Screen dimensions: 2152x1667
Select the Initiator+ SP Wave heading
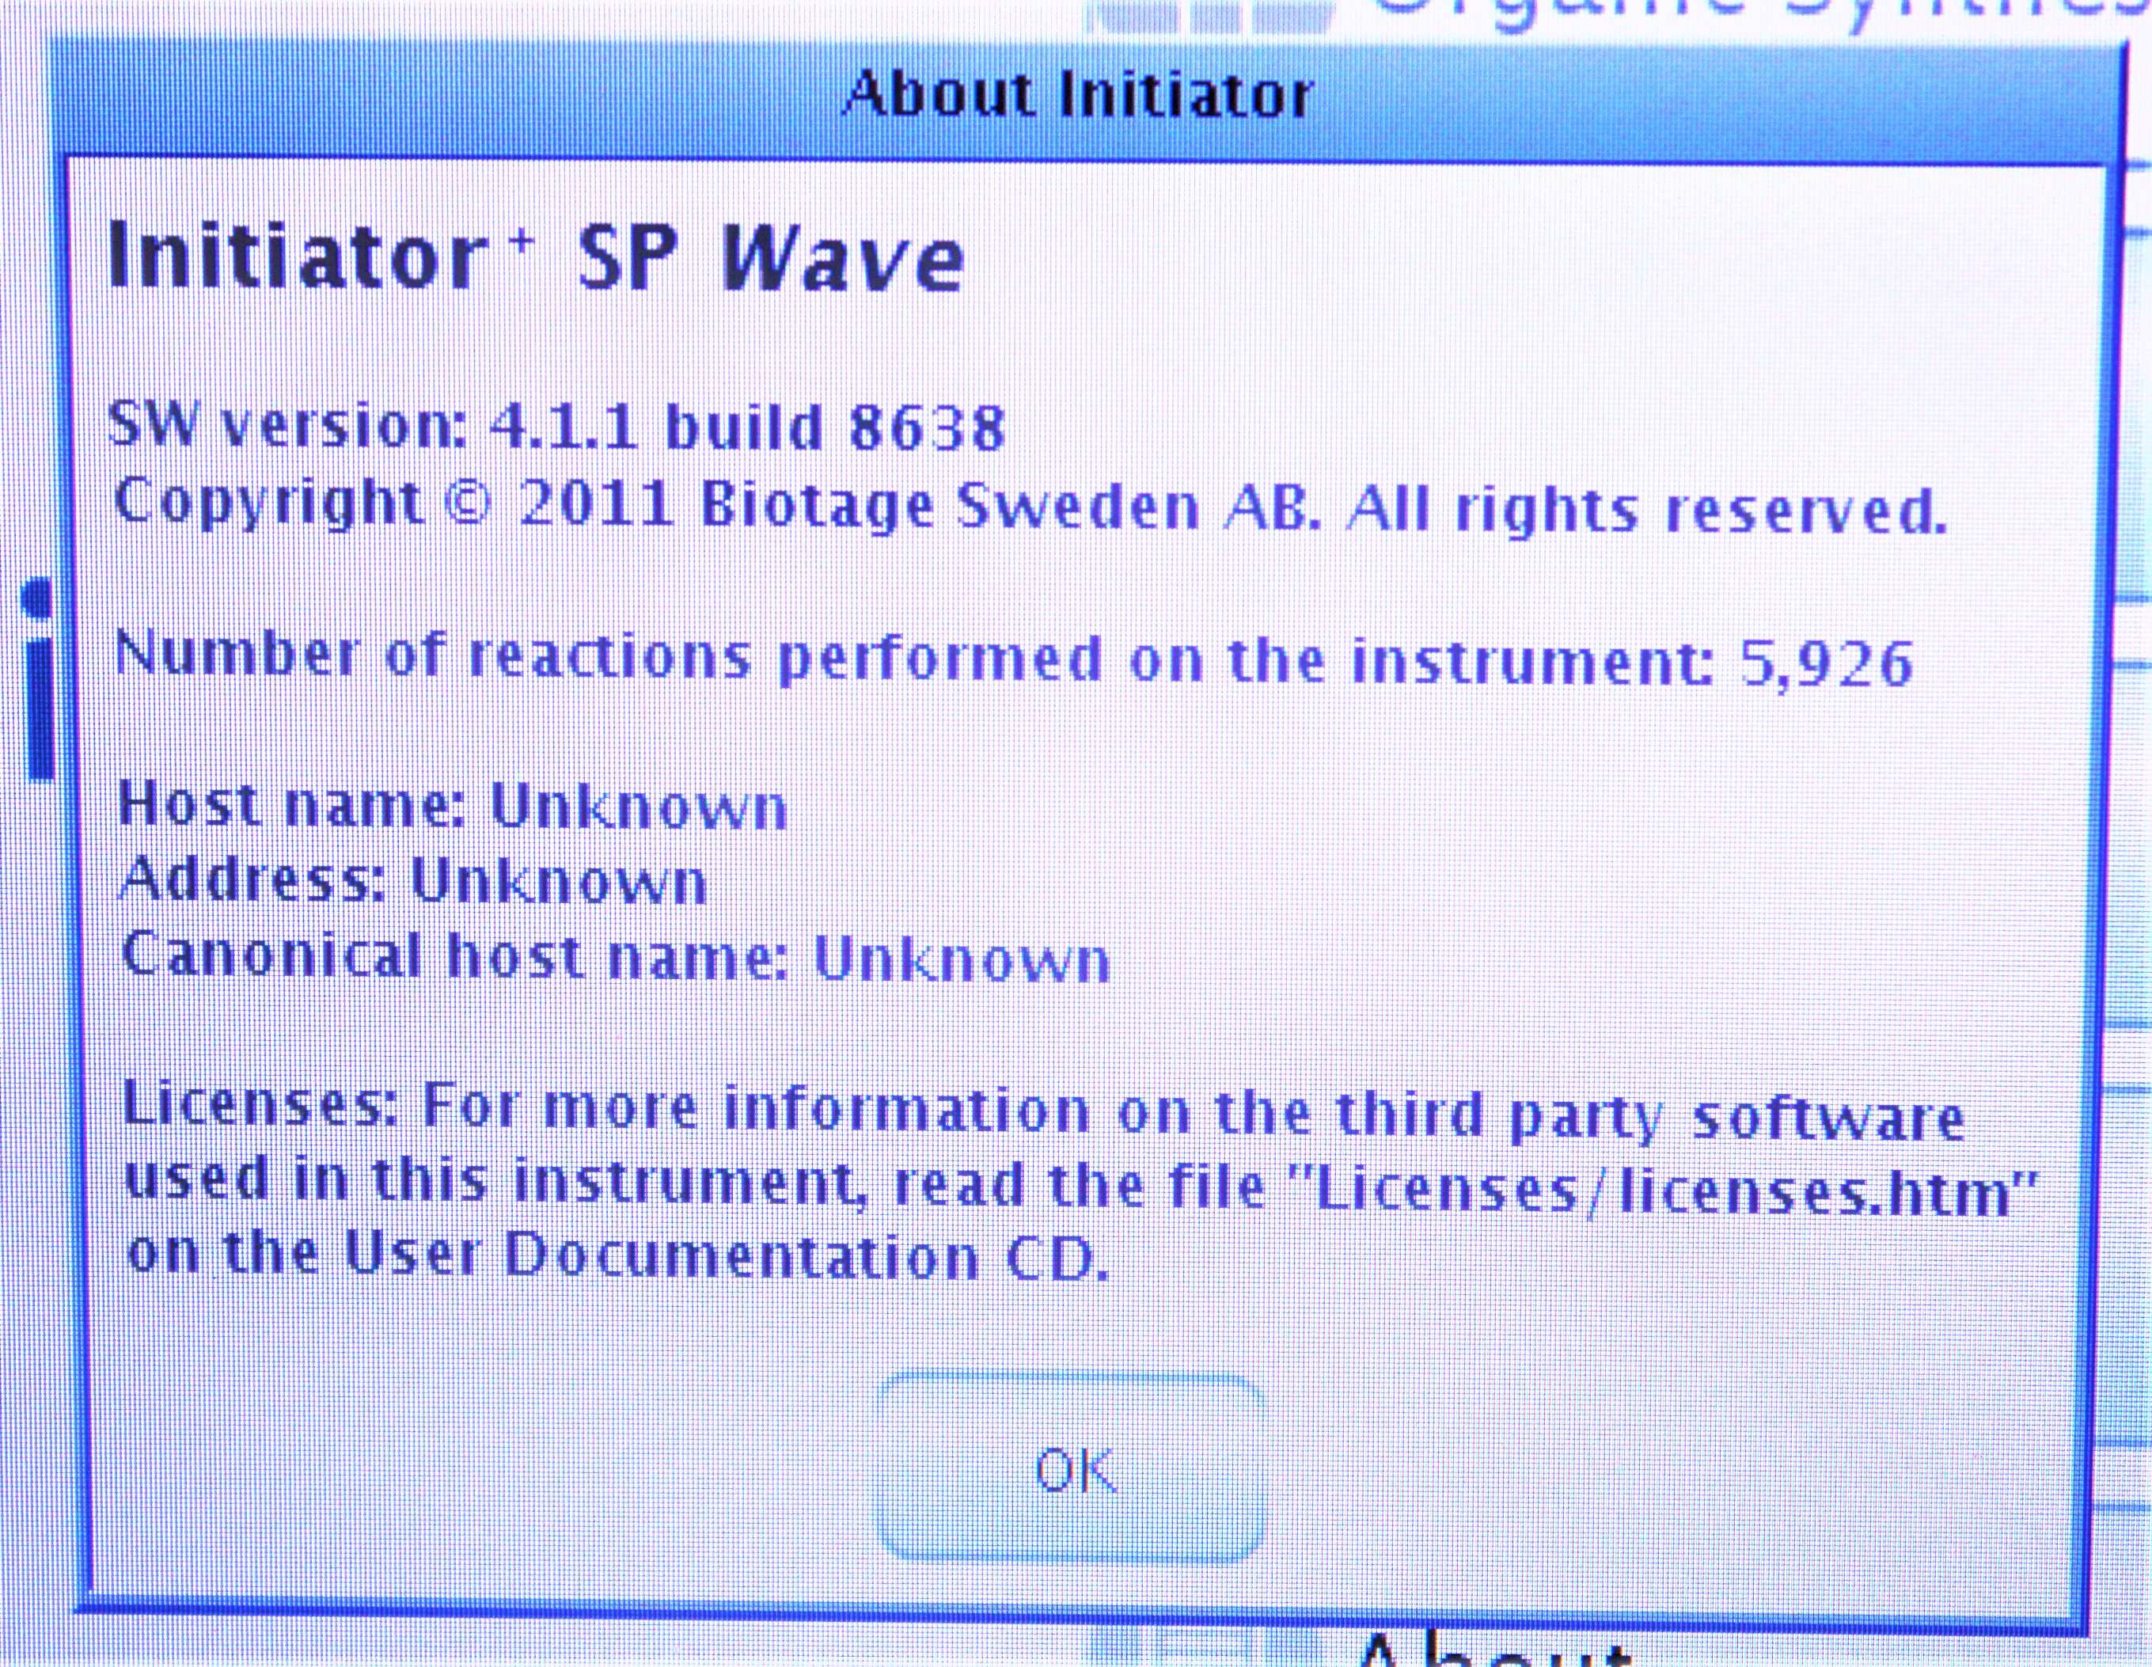[x=535, y=257]
